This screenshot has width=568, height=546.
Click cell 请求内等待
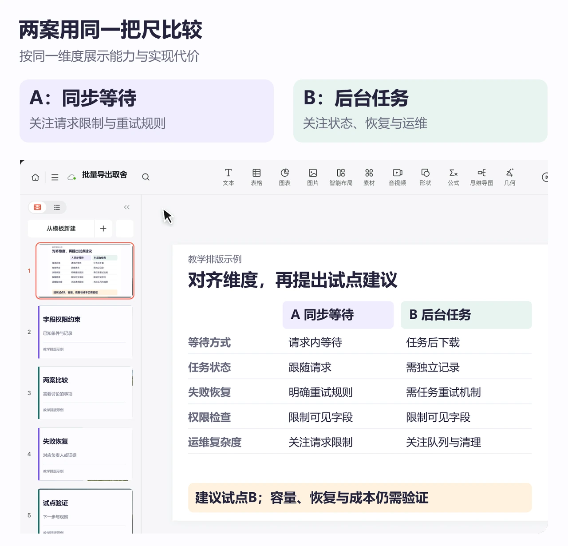point(316,343)
